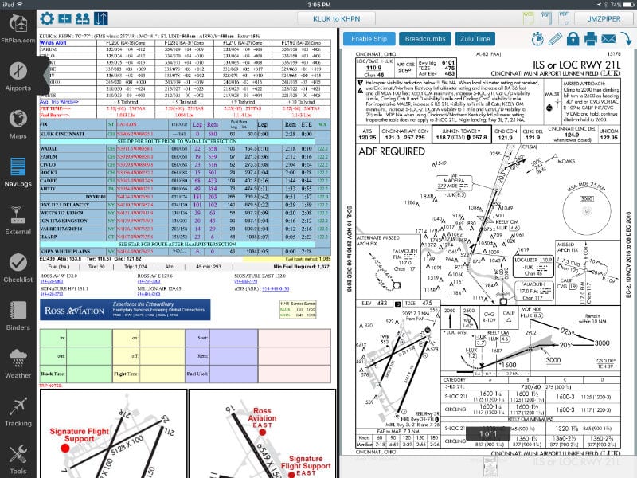Click the stopwatch timer icon

[536, 38]
